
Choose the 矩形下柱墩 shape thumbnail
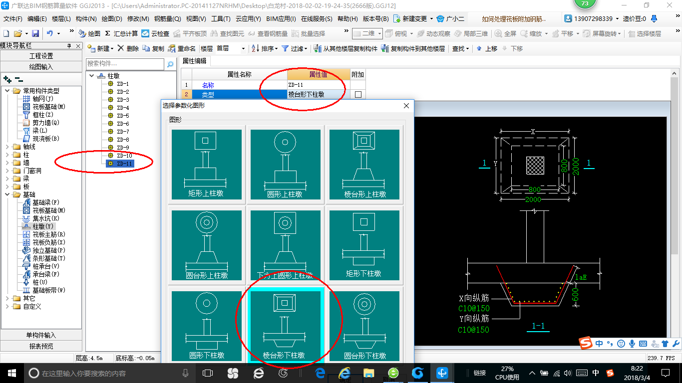(x=364, y=245)
